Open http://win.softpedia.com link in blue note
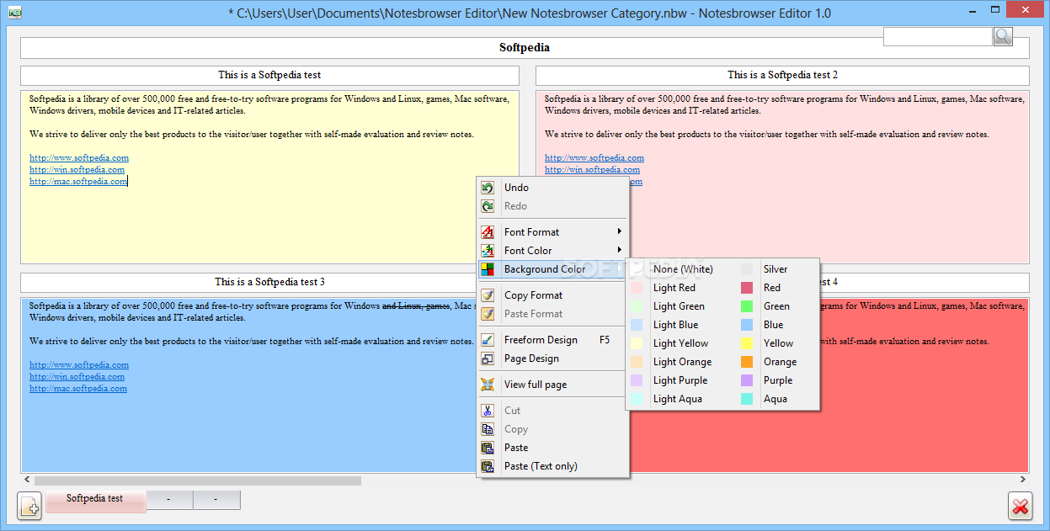 coord(77,376)
